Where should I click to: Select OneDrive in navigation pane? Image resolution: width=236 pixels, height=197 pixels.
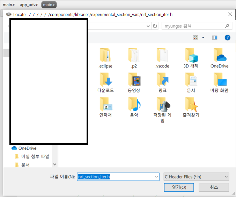[x=24, y=148]
